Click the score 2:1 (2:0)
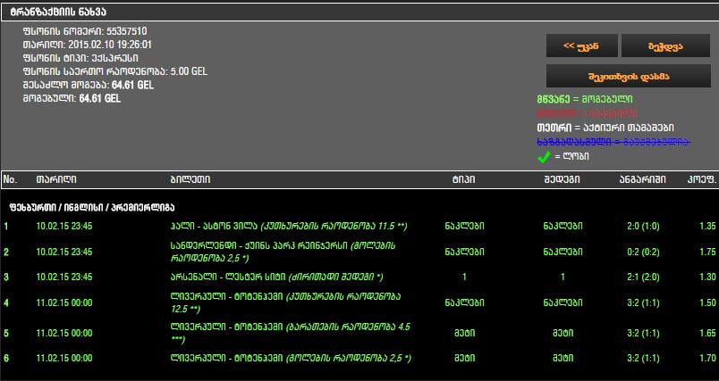 pyautogui.click(x=643, y=277)
